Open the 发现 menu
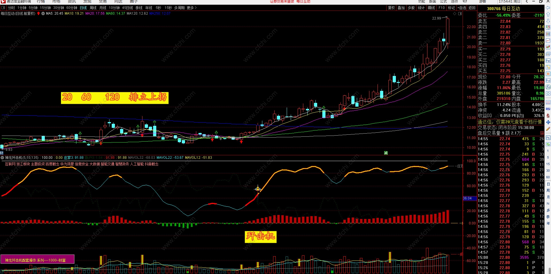 (x=87, y=1)
